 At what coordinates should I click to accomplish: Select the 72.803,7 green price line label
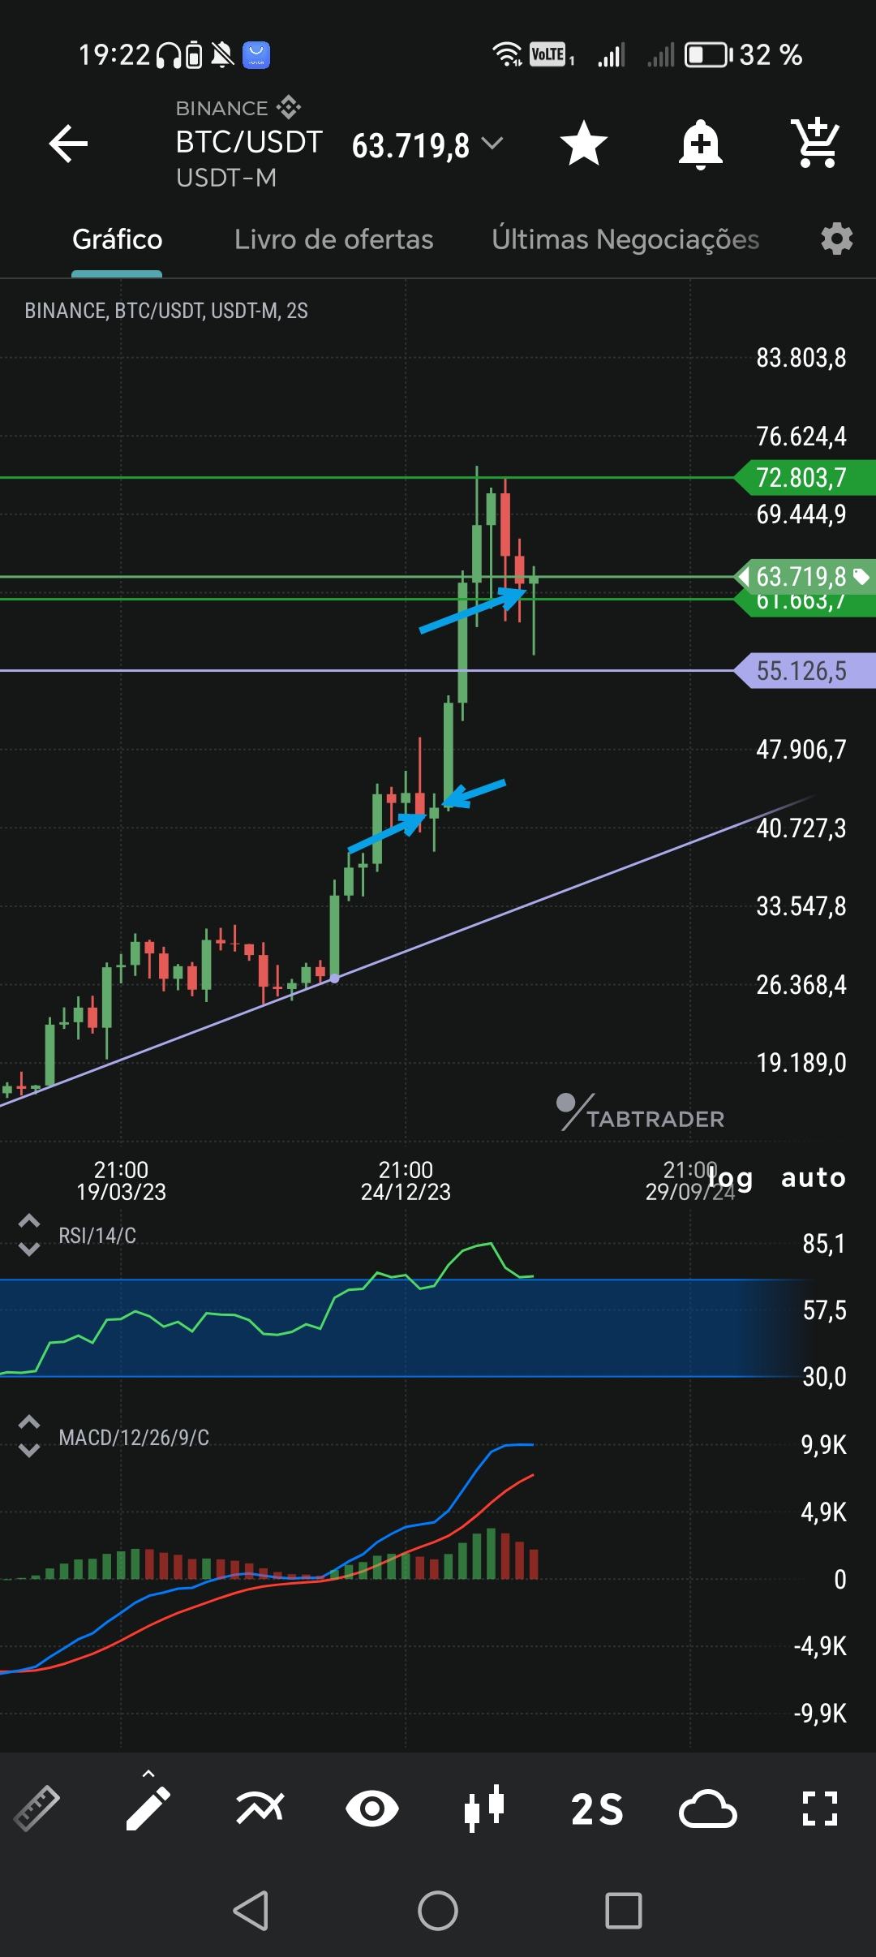tap(805, 477)
